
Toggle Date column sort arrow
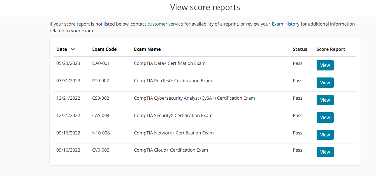click(x=73, y=49)
